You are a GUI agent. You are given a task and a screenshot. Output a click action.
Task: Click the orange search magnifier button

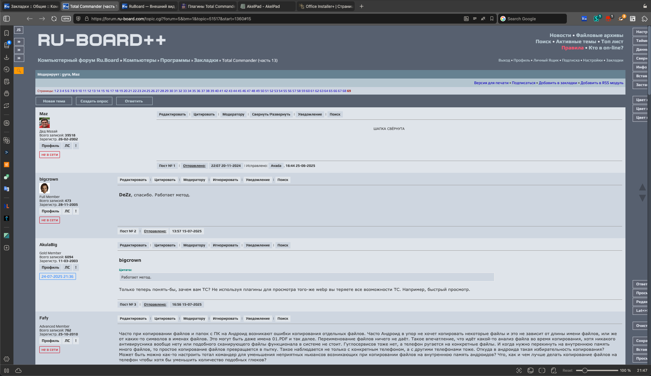[19, 70]
